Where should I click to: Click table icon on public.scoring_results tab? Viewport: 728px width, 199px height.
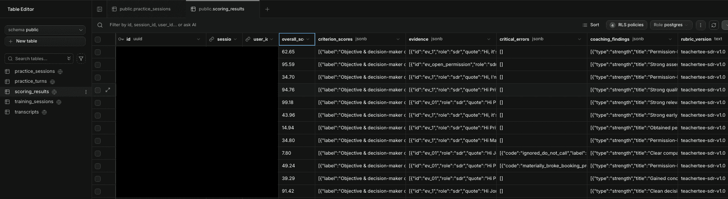(193, 9)
